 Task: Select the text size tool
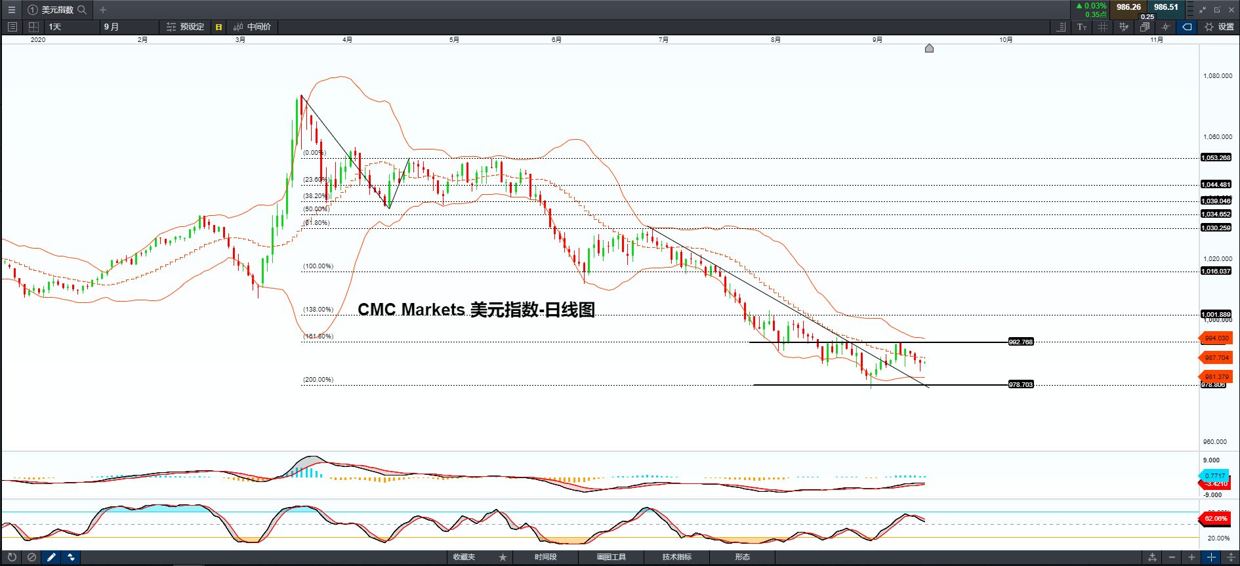point(1082,27)
